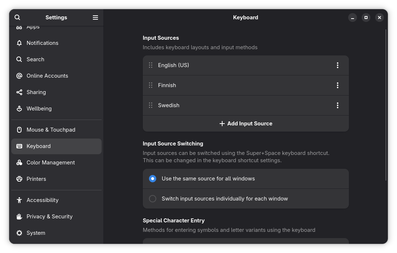Grab the Finnish row drag handle

click(x=151, y=85)
